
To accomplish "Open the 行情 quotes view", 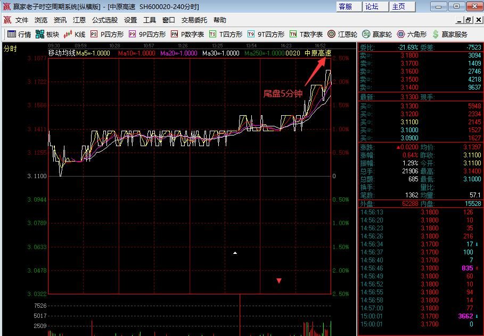I will pos(19,34).
